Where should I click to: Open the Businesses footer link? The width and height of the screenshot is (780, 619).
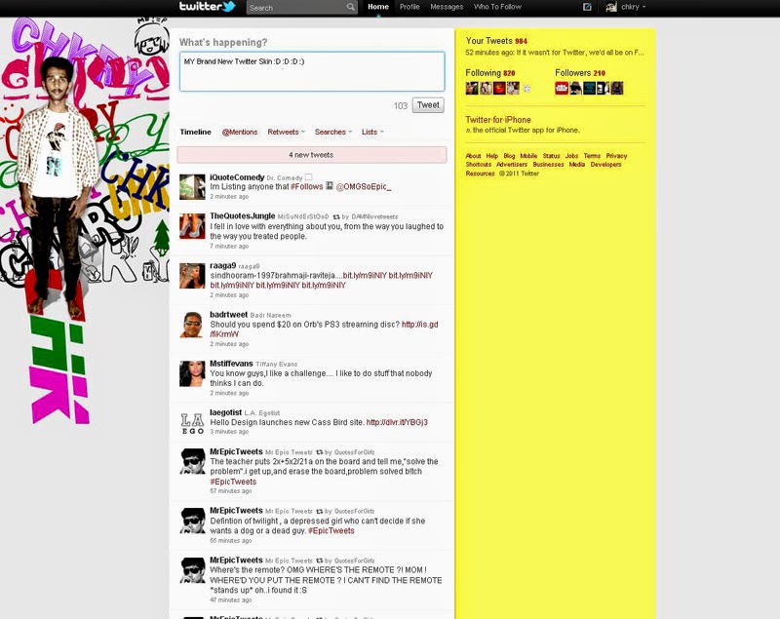[x=548, y=164]
